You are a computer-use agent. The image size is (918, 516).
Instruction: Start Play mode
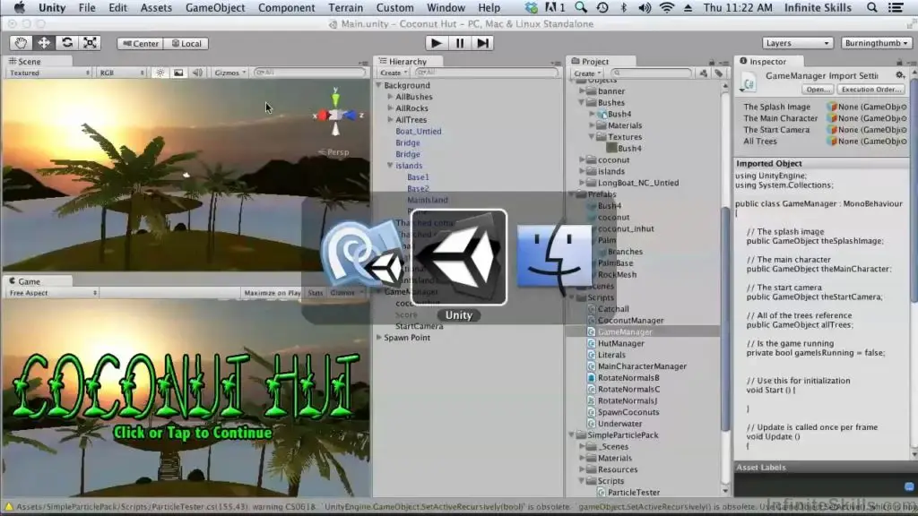[x=436, y=43]
